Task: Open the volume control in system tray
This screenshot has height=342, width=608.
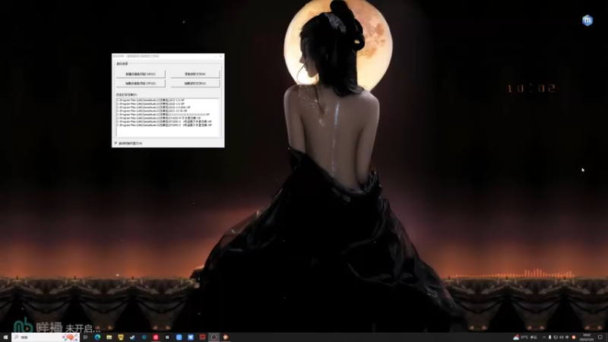Action: pyautogui.click(x=562, y=337)
